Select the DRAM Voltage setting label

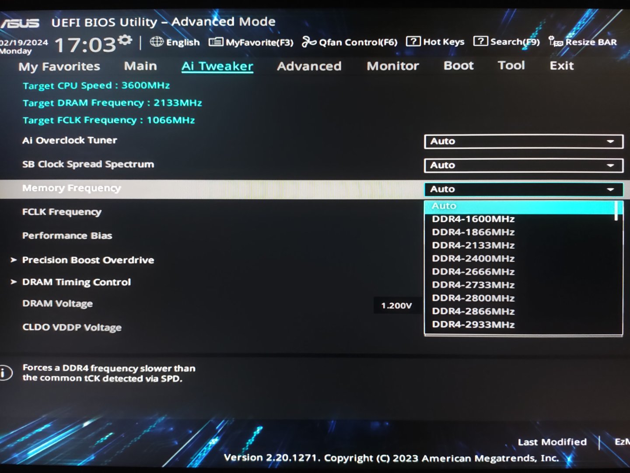57,304
